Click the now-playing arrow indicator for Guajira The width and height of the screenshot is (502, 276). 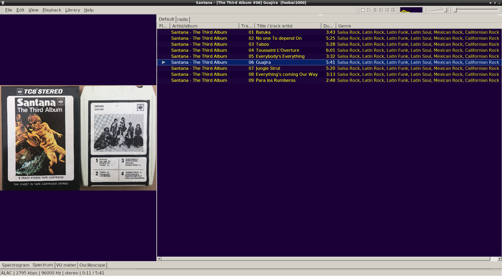(x=163, y=62)
